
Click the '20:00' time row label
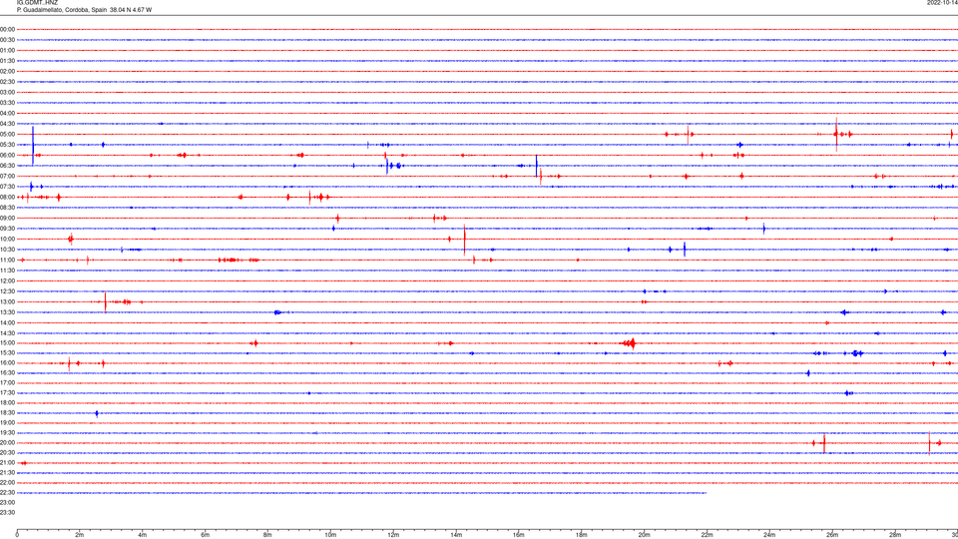[7, 443]
